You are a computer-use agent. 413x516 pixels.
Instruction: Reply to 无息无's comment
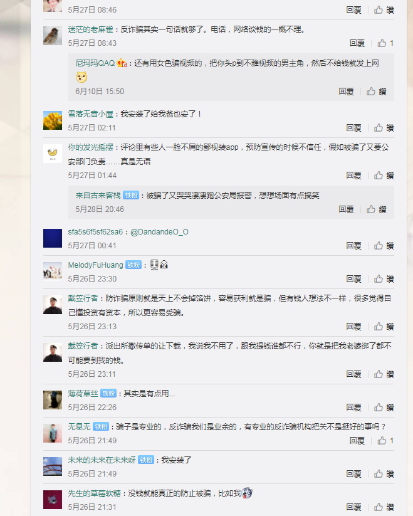click(x=357, y=441)
